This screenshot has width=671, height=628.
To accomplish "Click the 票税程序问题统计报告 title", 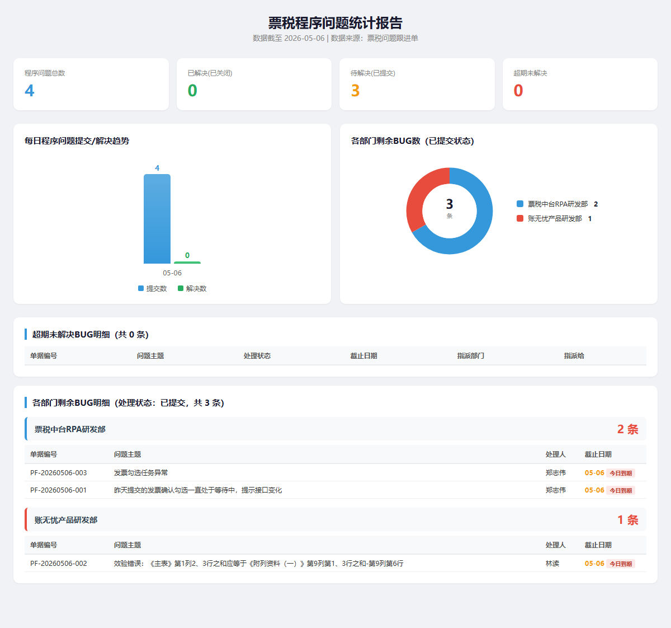I will [335, 23].
